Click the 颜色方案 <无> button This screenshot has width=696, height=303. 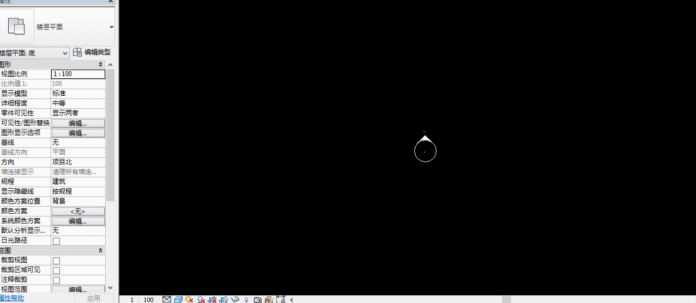(x=78, y=211)
